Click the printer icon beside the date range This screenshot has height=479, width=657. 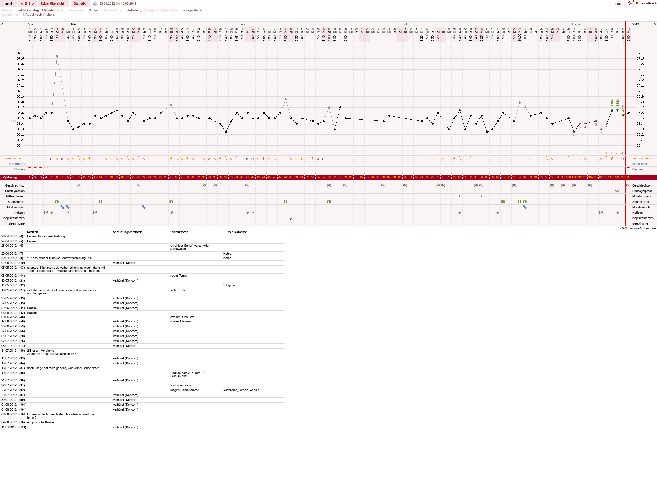tap(95, 3)
